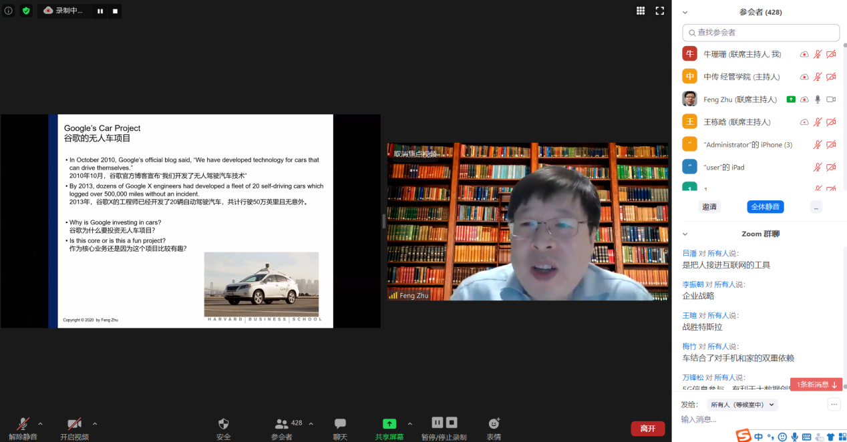
Task: Mute Feng Zhu's microphone in participants list
Action: pos(816,98)
